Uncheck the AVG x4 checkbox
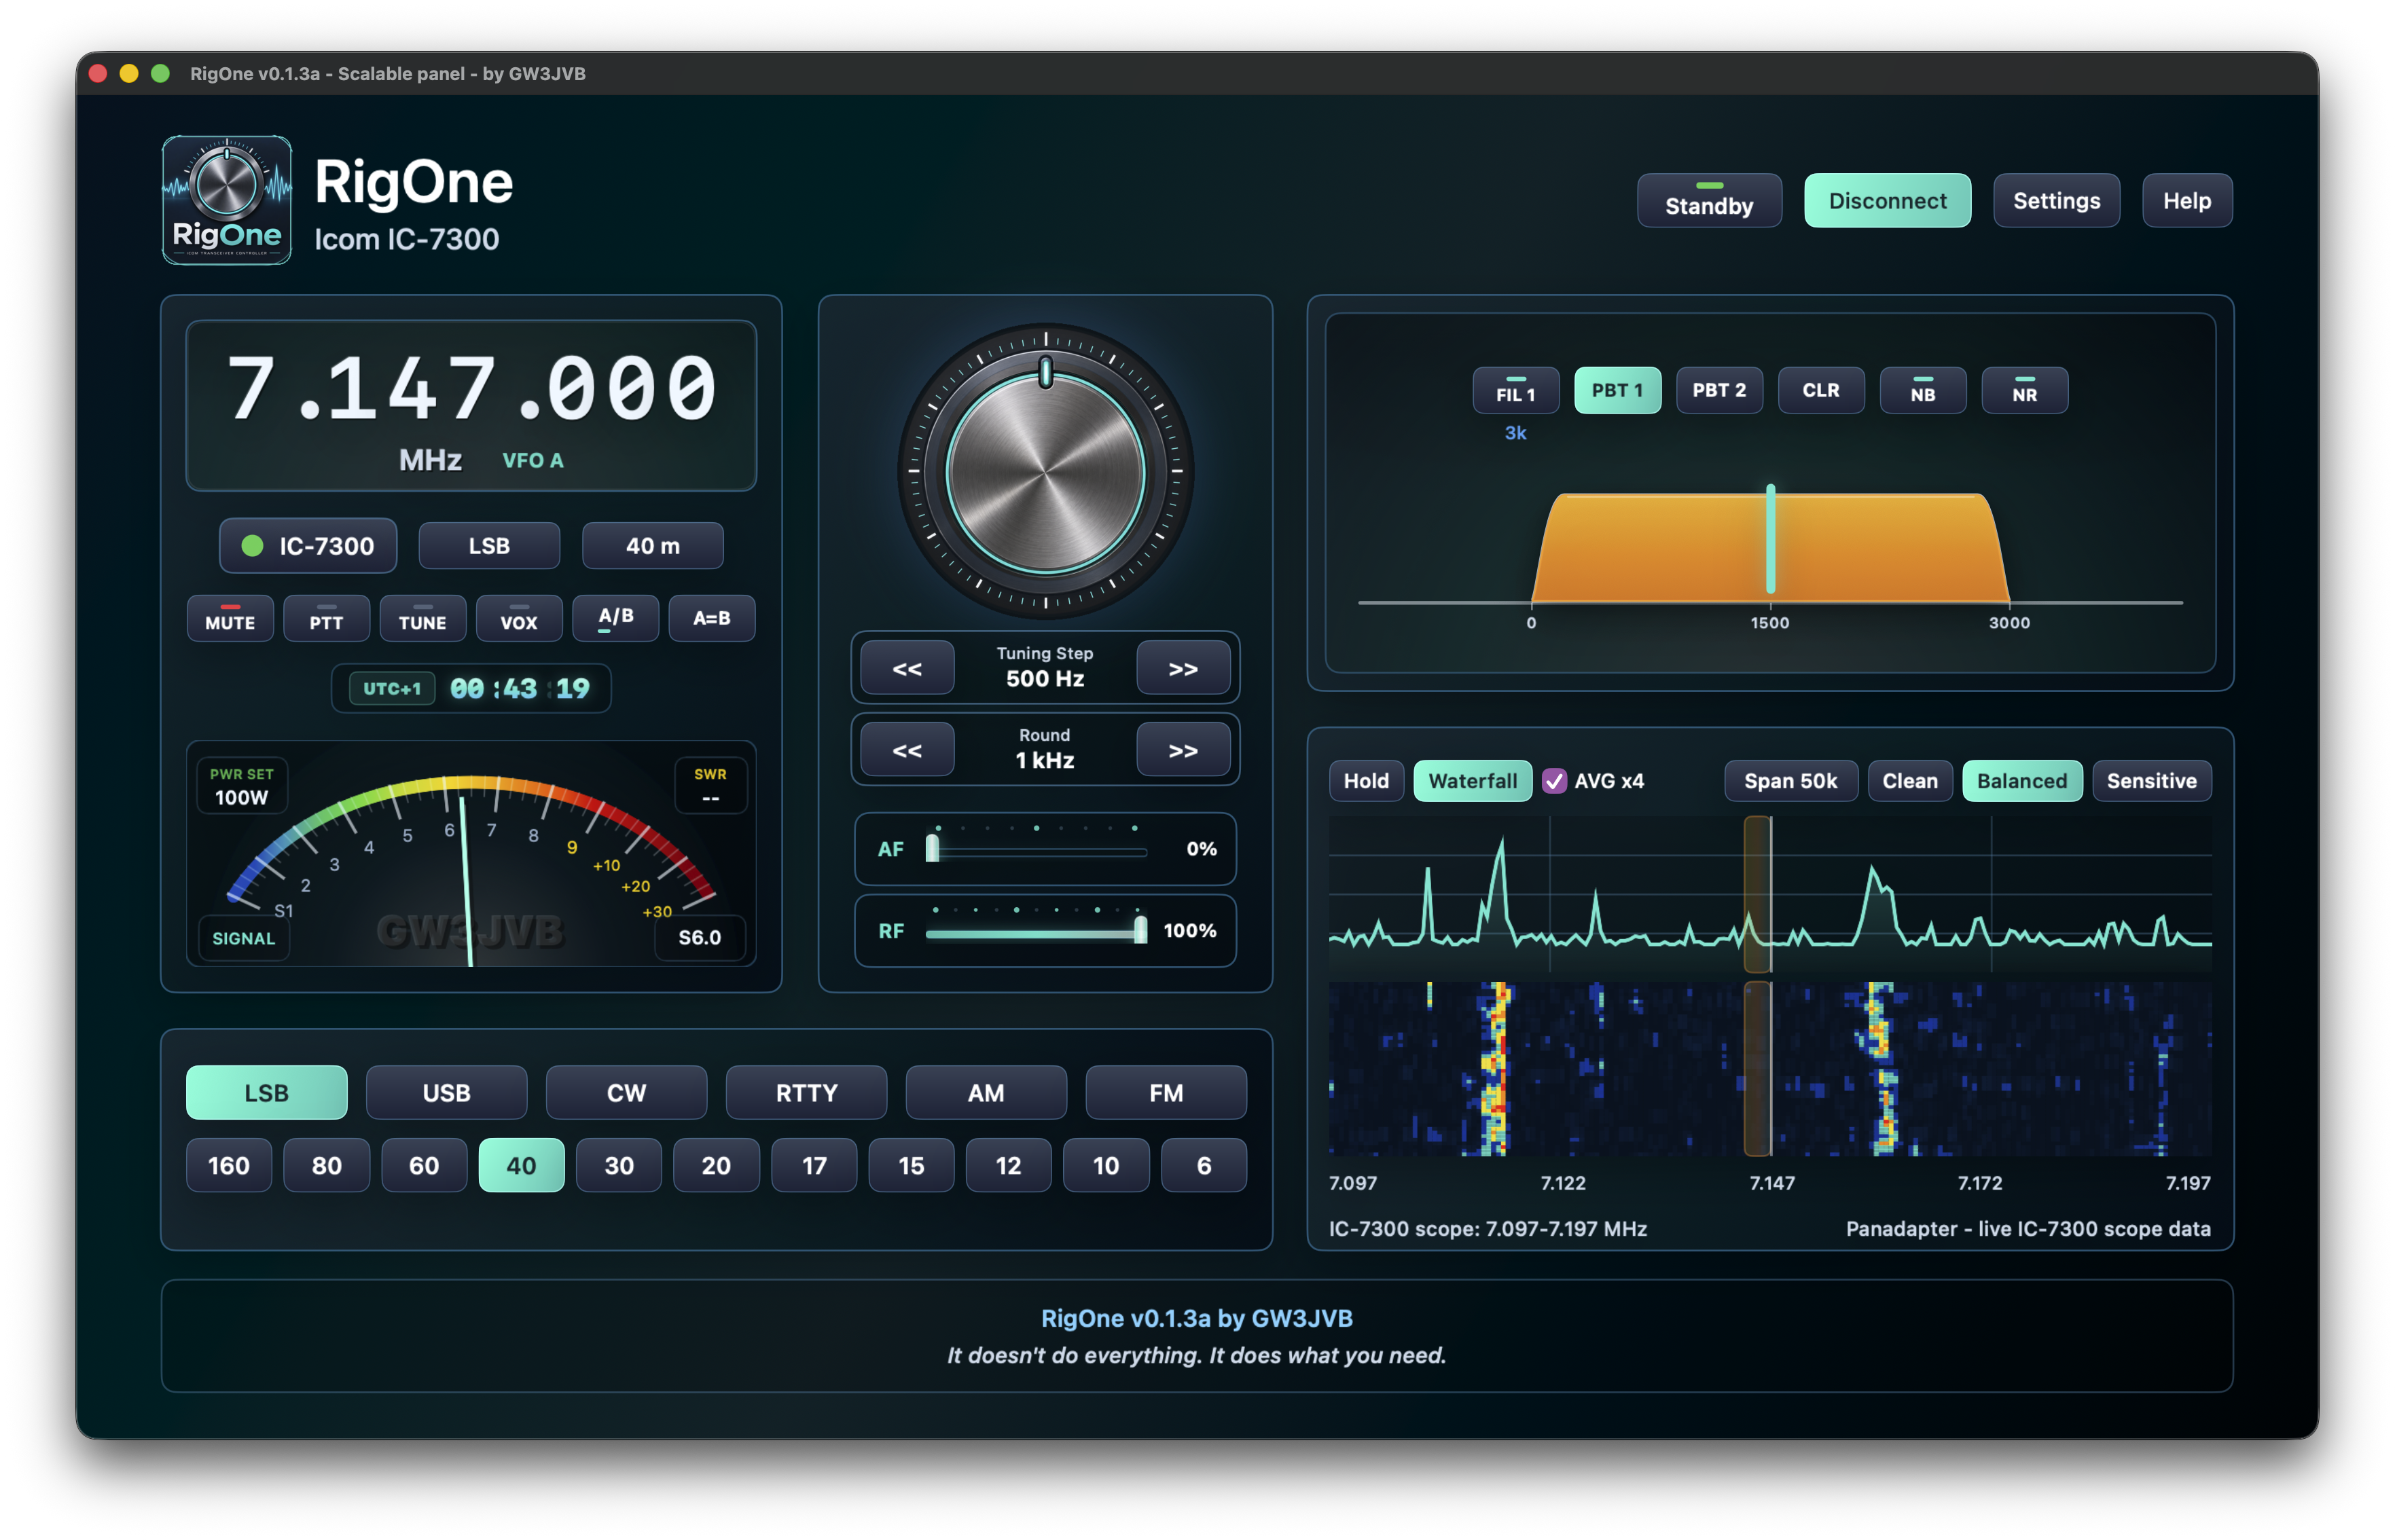The width and height of the screenshot is (2395, 1540). click(x=1553, y=781)
